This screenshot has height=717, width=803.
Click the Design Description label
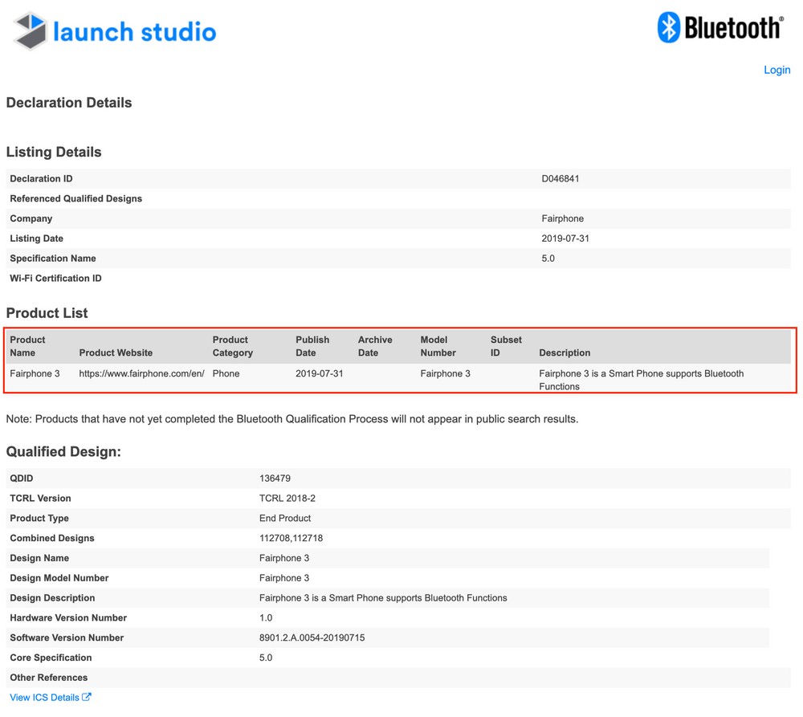pos(52,598)
